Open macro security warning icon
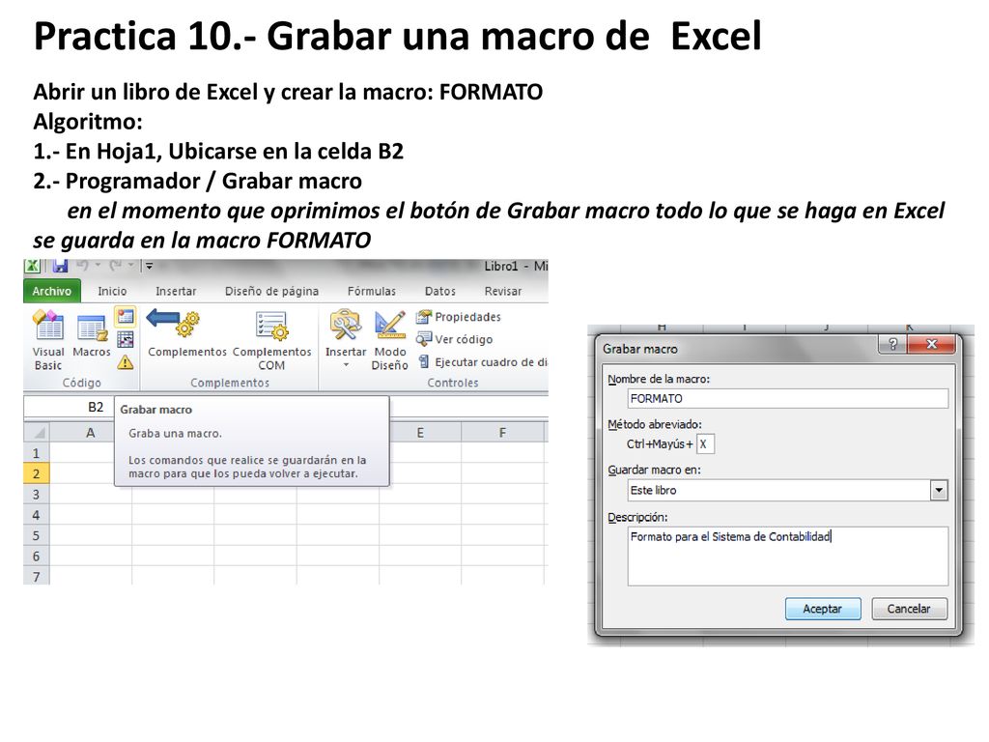The width and height of the screenshot is (989, 742). pyautogui.click(x=126, y=362)
